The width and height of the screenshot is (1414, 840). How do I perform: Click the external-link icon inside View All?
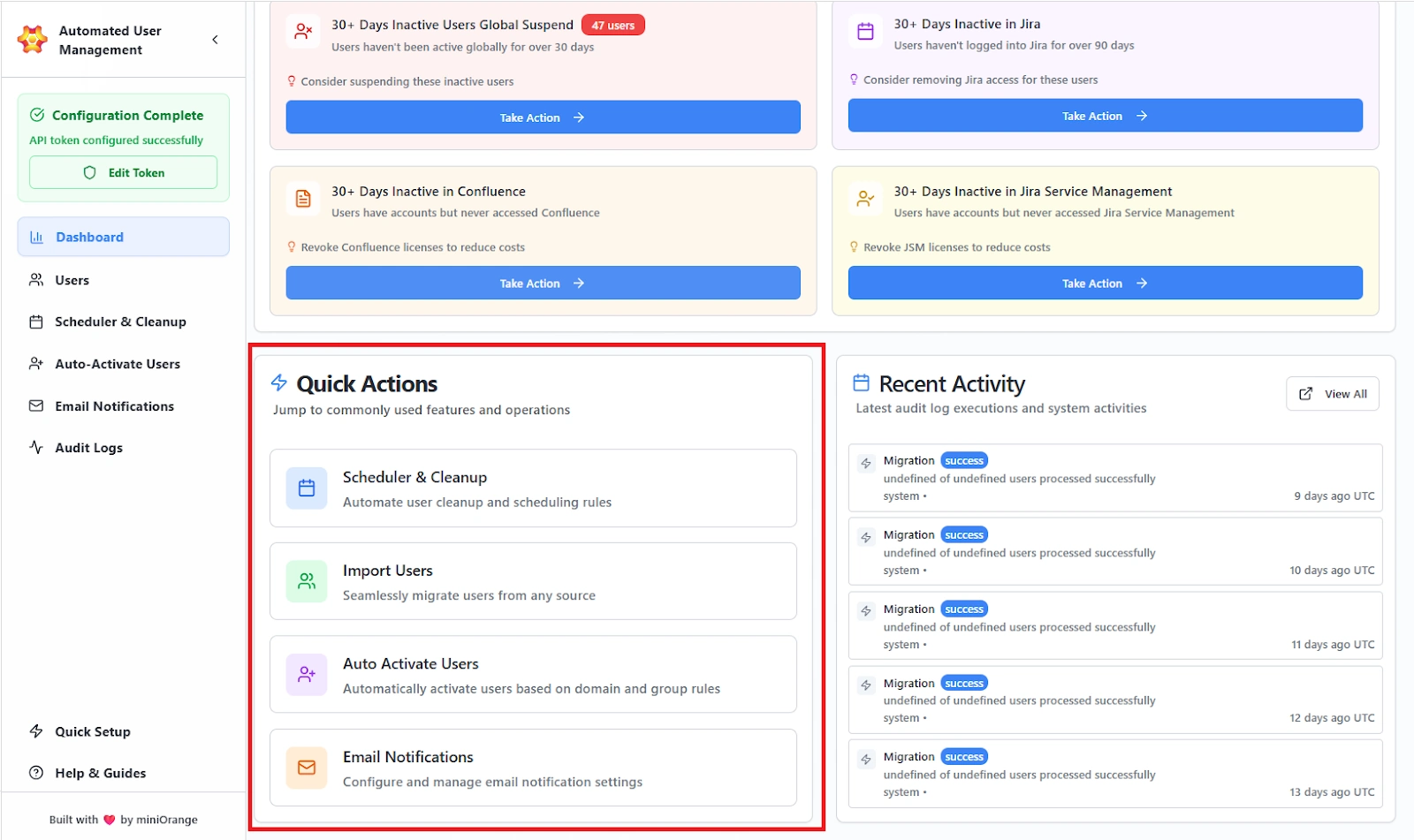[1305, 394]
